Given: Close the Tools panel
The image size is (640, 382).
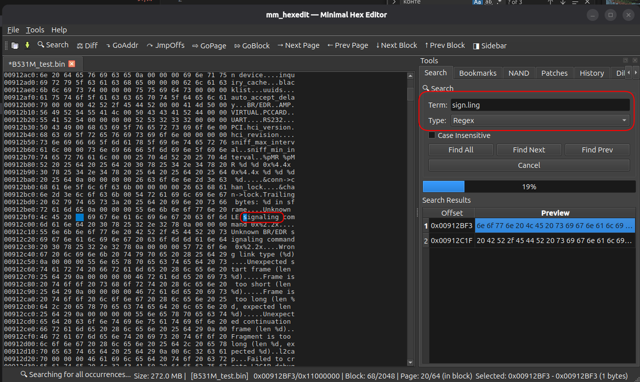Looking at the screenshot, I should point(634,61).
